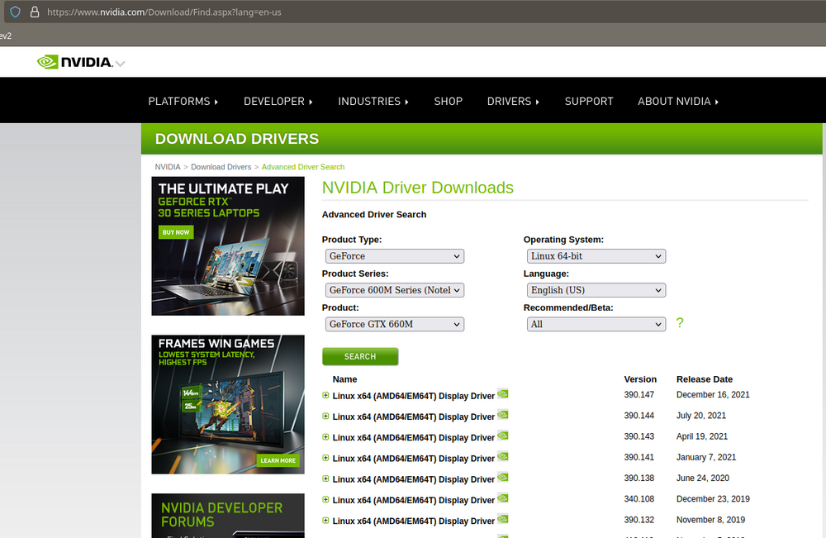This screenshot has height=538, width=826.
Task: Click NVIDIA badge icon beside version 390.144 driver
Action: [x=503, y=415]
